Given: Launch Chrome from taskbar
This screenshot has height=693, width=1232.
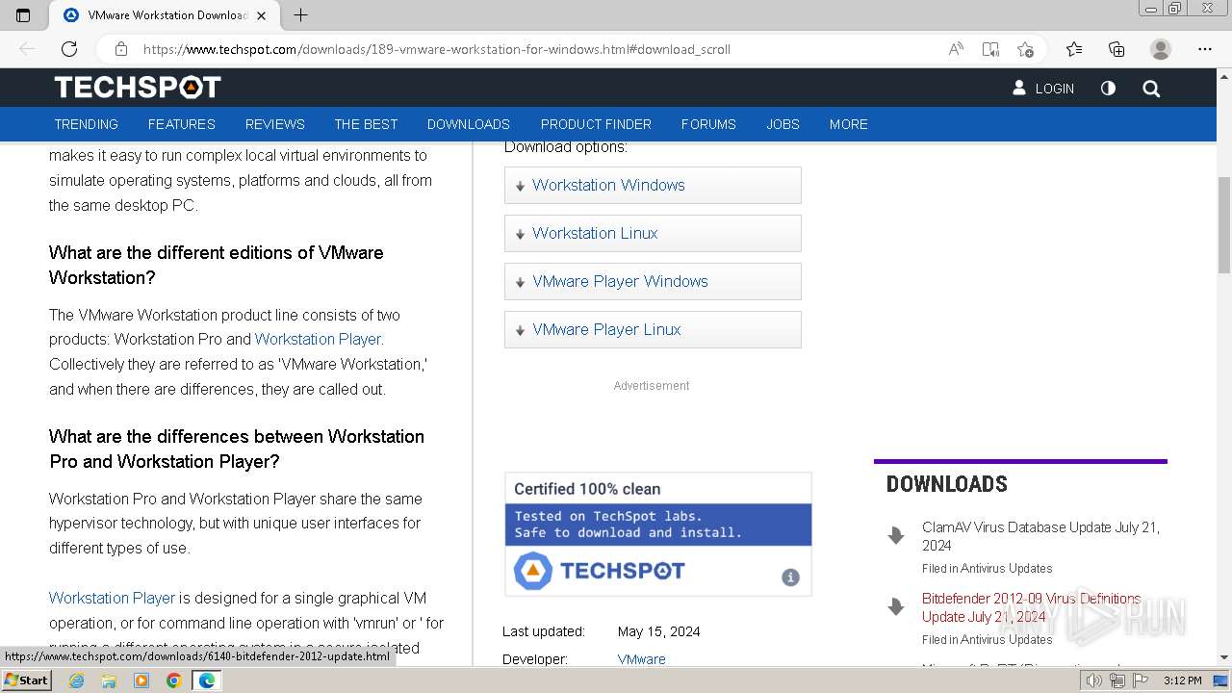Looking at the screenshot, I should tap(173, 680).
